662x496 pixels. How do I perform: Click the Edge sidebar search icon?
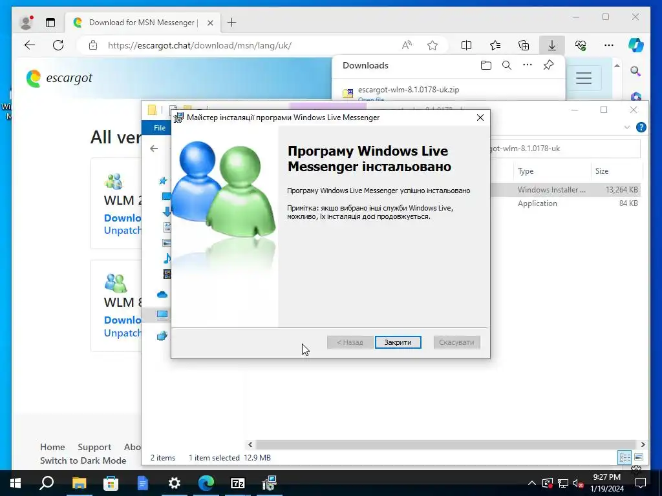[x=635, y=71]
